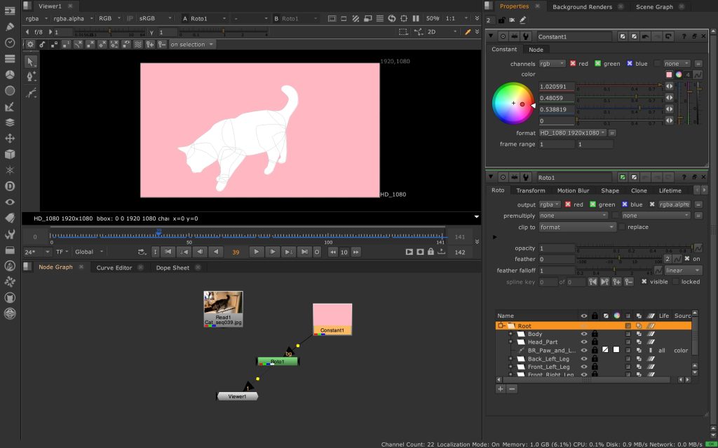718x448 pixels.
Task: Select the Constant1 node in the graph
Action: [x=332, y=319]
